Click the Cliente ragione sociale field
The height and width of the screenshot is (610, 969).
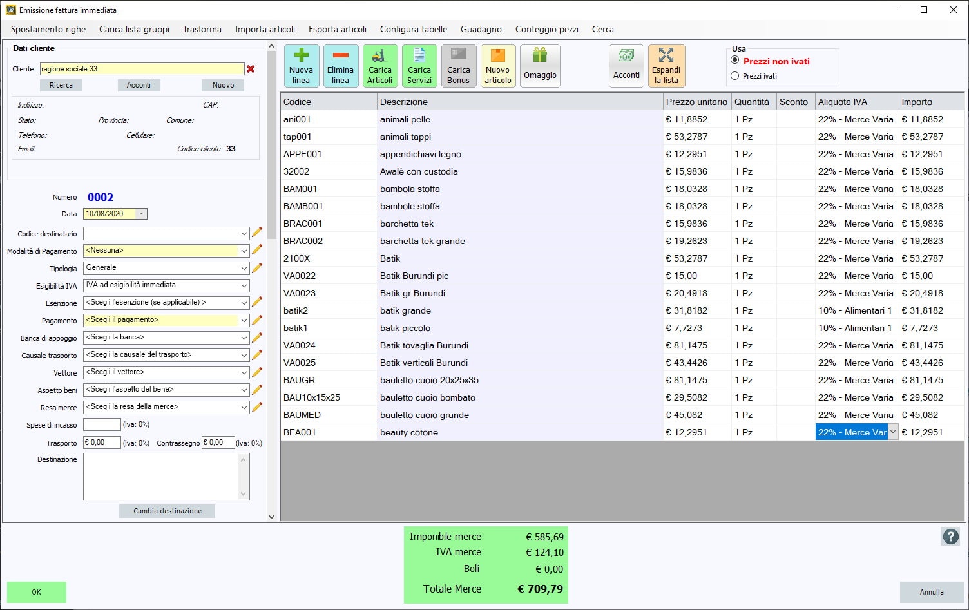point(142,69)
